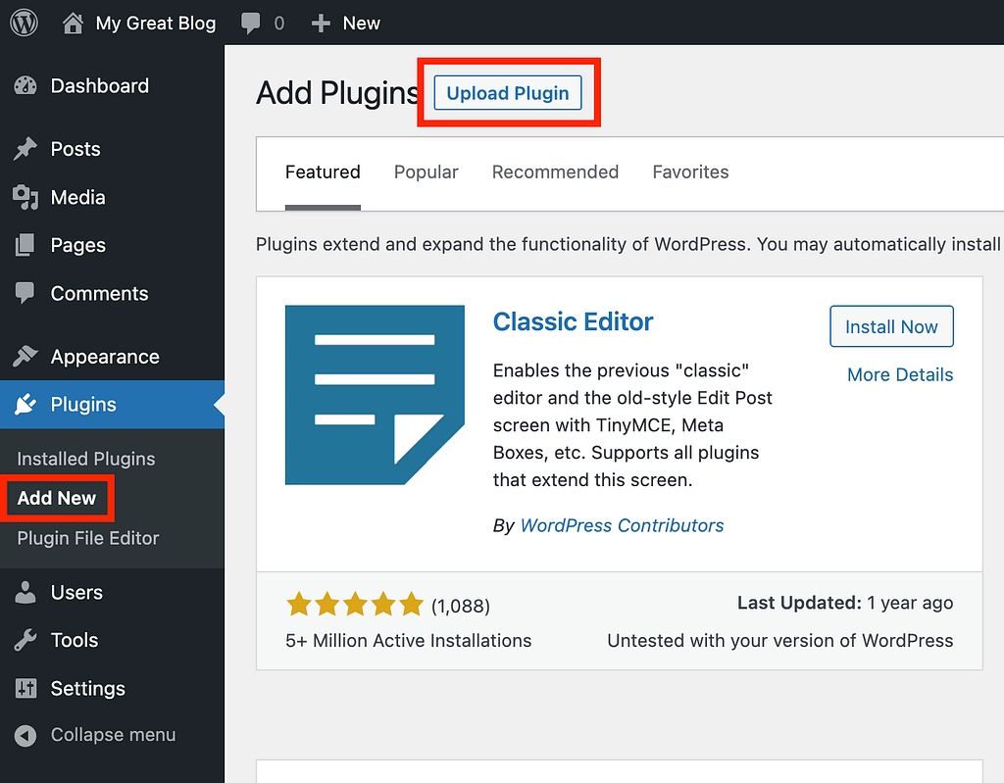
Task: Install the Classic Editor plugin
Action: click(891, 327)
